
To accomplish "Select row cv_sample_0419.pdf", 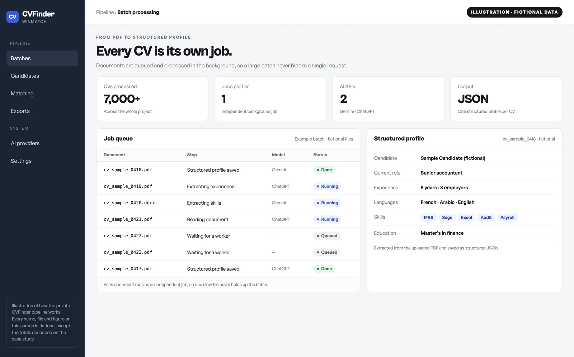I will 229,186.
